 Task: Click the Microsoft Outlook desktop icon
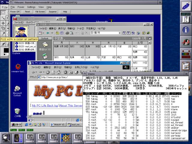pos(17,91)
